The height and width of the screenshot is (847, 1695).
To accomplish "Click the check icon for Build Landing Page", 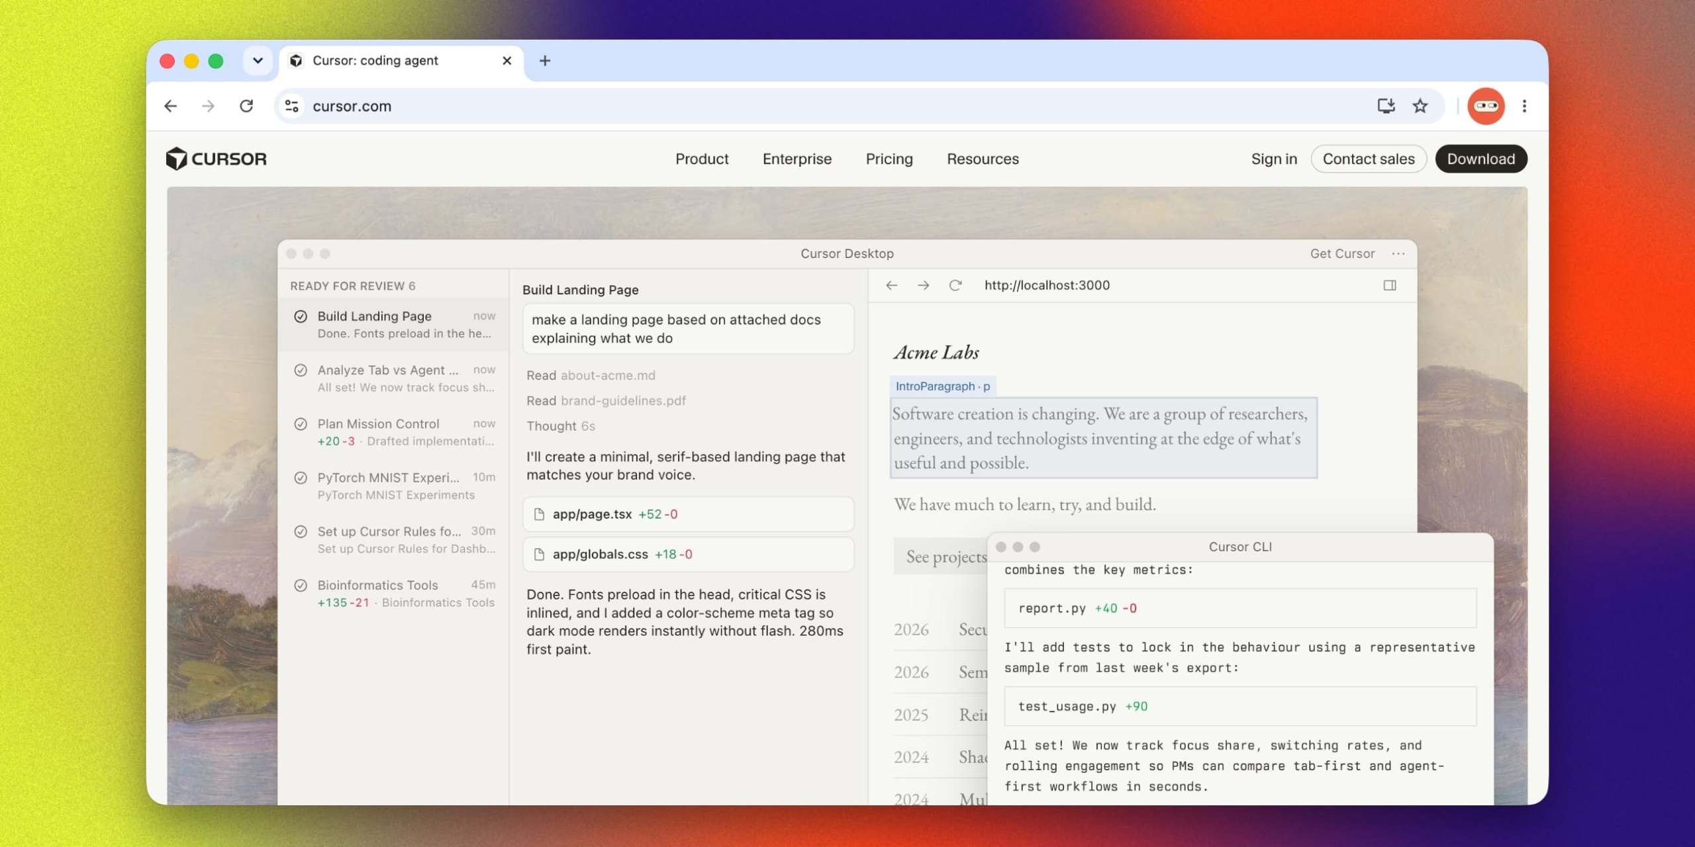I will 301,316.
